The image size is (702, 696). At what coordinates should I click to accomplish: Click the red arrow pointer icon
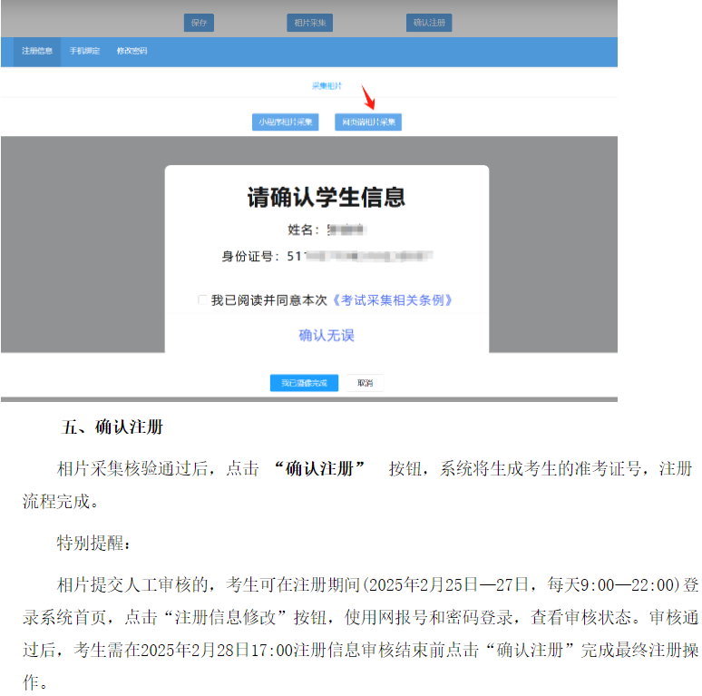369,96
